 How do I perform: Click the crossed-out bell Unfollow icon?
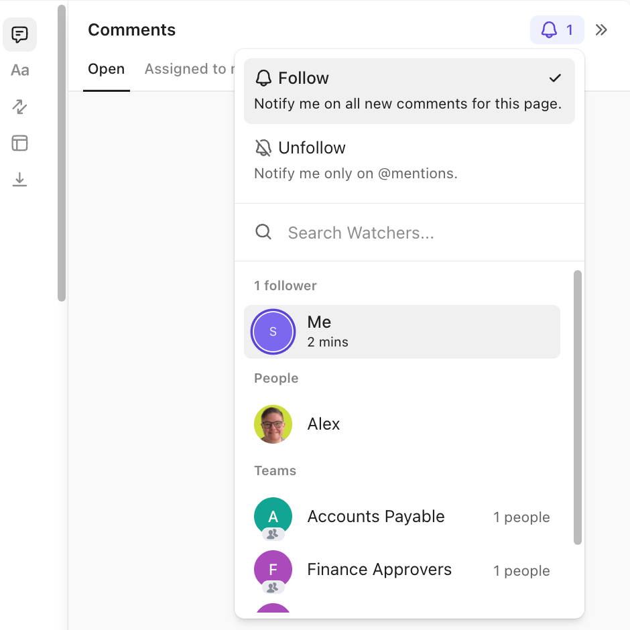tap(262, 147)
